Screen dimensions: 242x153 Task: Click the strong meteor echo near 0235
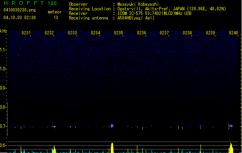pos(112,126)
